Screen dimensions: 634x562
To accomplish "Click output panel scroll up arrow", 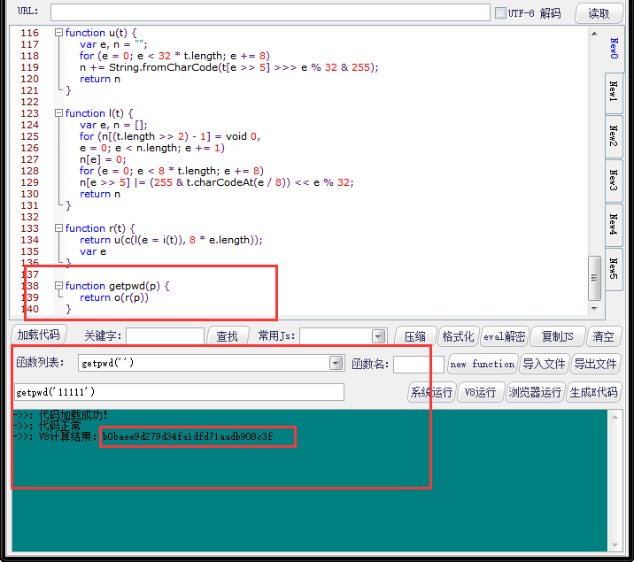I will 615,417.
